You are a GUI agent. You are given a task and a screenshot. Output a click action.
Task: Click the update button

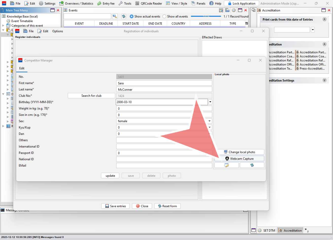[110, 175]
